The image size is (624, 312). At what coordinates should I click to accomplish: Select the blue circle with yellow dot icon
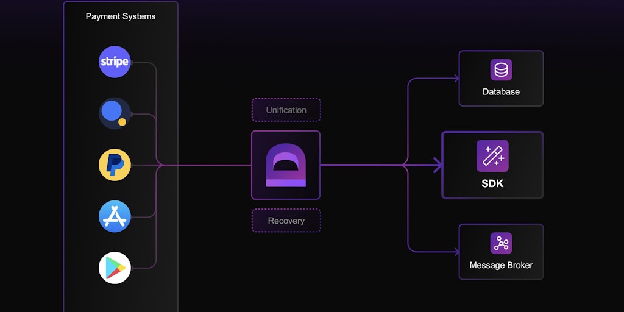tap(115, 113)
